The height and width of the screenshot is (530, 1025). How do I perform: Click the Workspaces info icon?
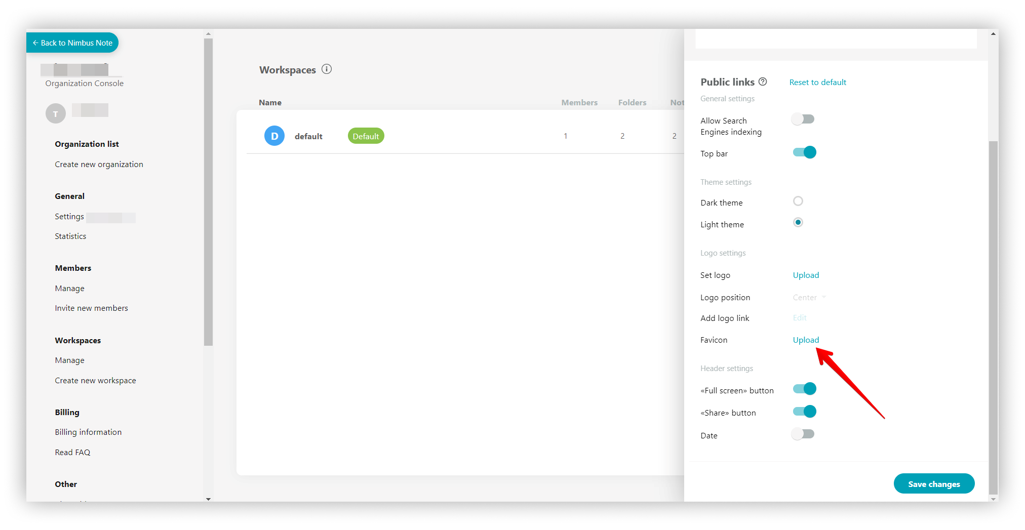[327, 69]
